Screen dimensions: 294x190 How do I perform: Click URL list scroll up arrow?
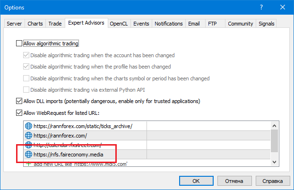[x=274, y=126]
